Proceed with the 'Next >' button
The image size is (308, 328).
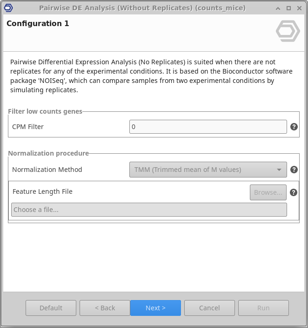click(155, 308)
